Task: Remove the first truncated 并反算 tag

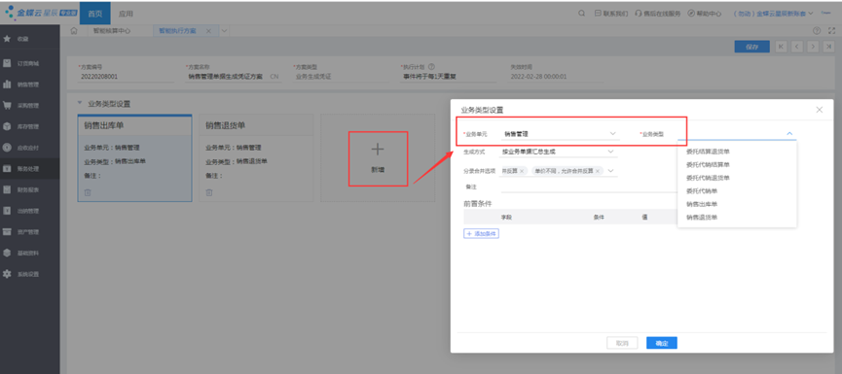Action: pos(522,171)
